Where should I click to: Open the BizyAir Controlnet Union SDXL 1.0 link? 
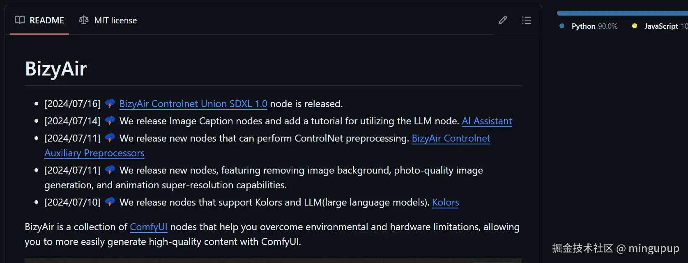193,104
